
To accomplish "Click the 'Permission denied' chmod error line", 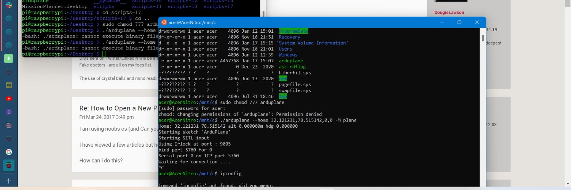I will tap(240, 114).
